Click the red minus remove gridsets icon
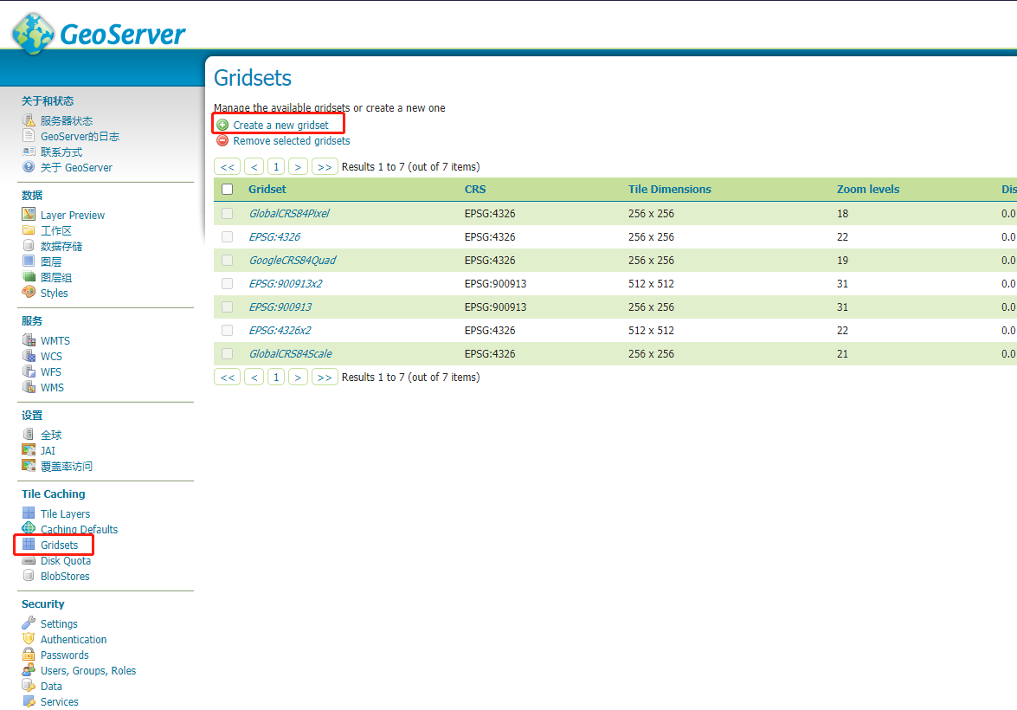The width and height of the screenshot is (1017, 710). (x=222, y=140)
